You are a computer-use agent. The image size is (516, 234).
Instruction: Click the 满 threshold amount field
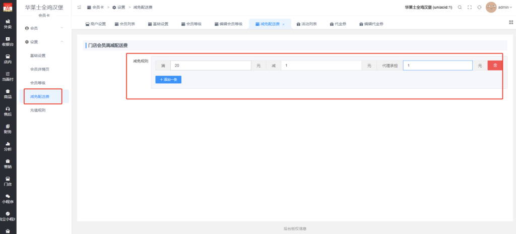click(211, 66)
